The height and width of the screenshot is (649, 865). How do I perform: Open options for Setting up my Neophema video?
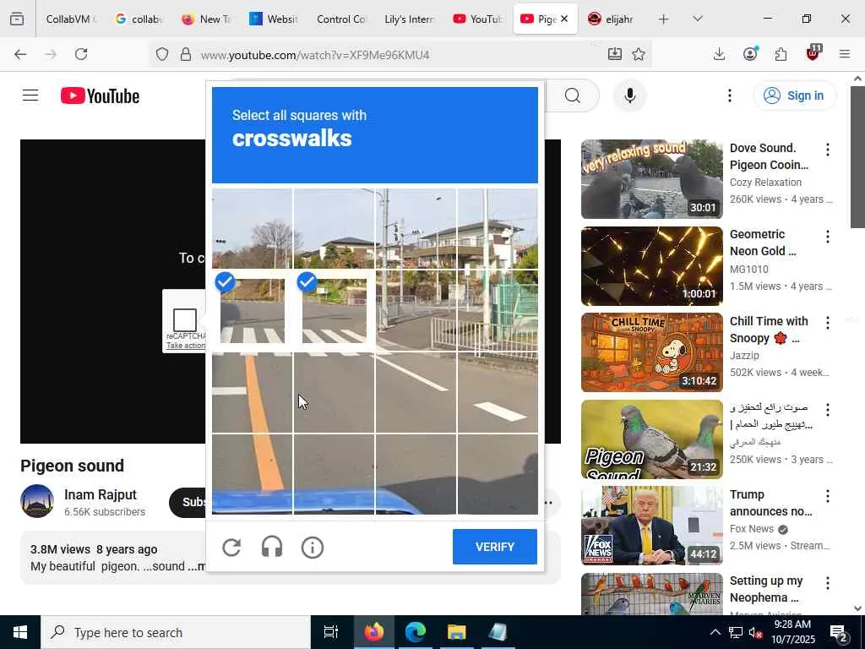828,583
